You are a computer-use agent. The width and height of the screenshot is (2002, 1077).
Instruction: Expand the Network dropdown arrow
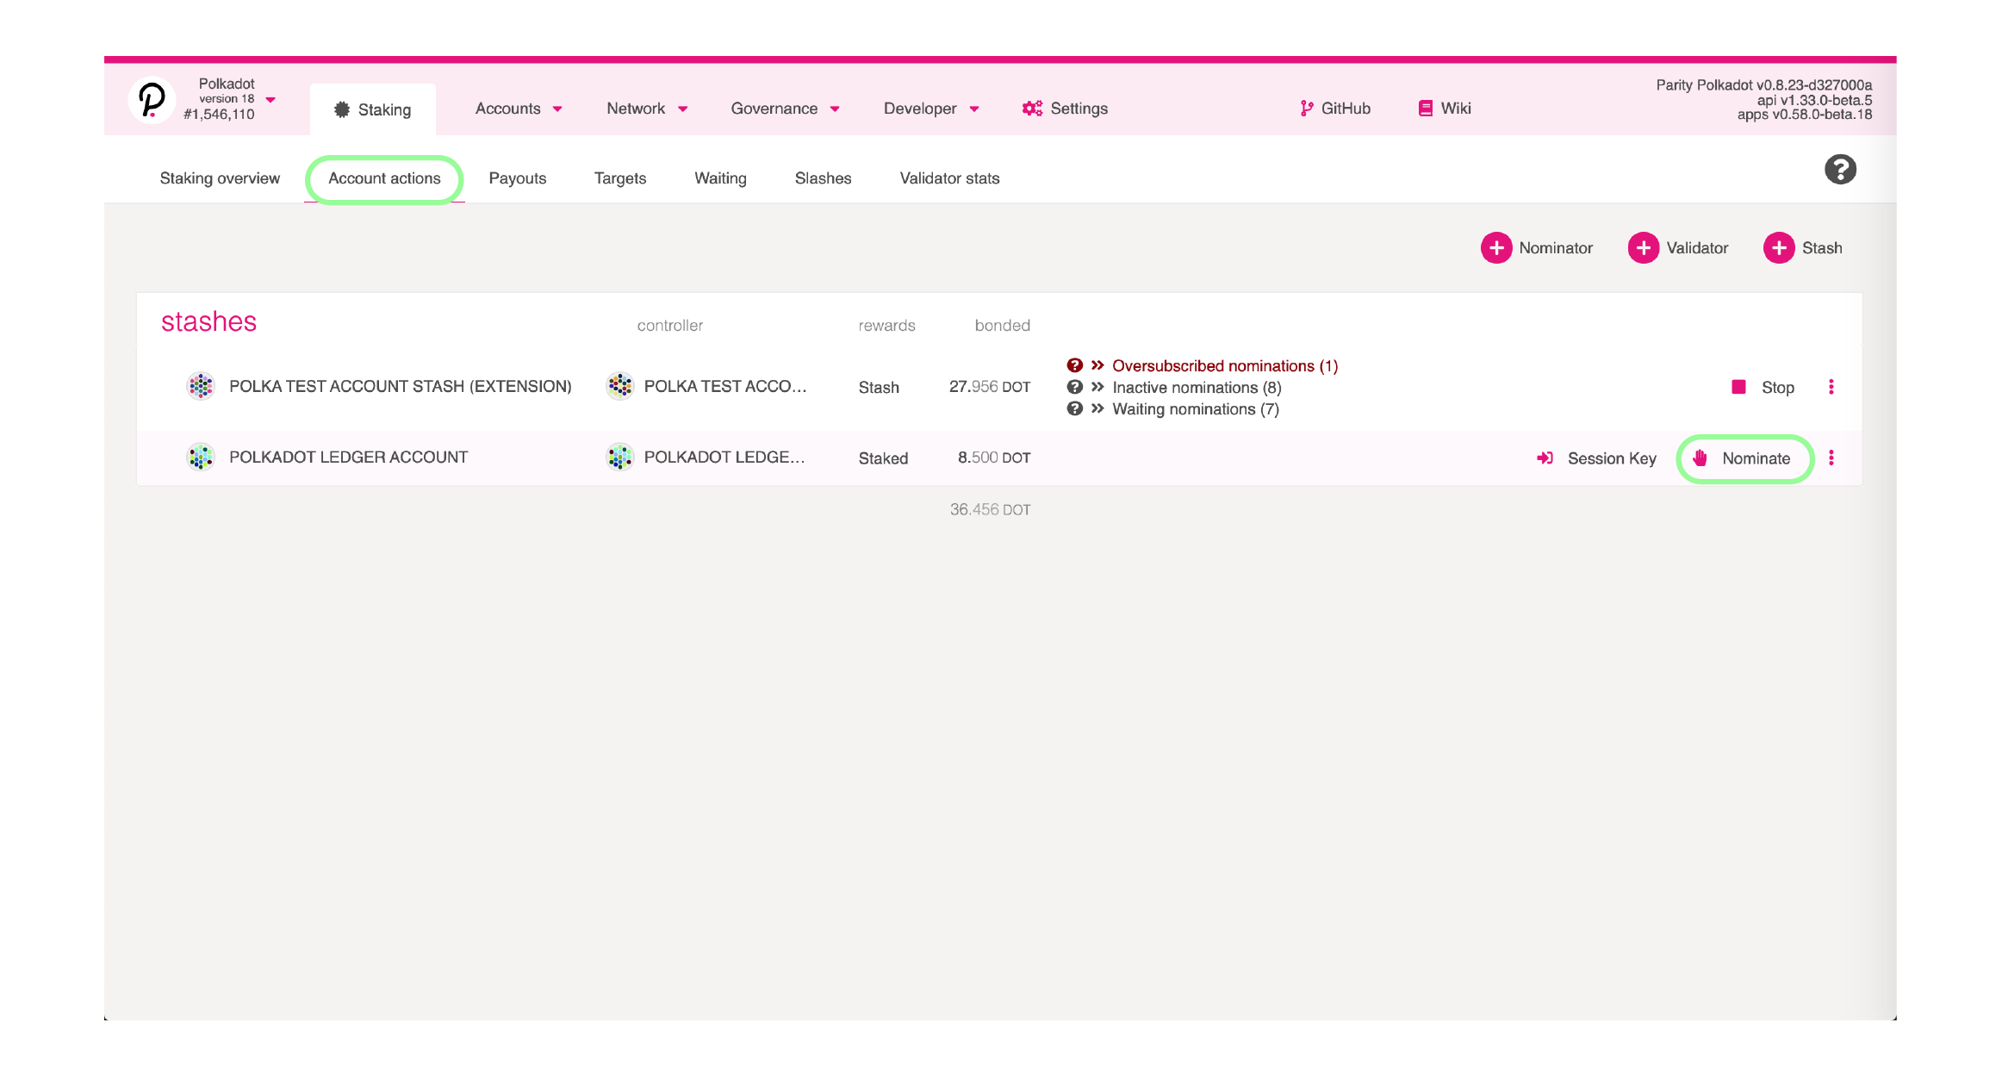click(683, 109)
